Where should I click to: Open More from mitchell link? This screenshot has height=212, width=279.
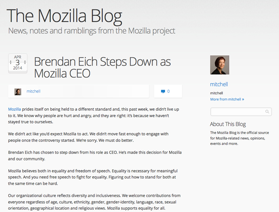tap(227, 99)
